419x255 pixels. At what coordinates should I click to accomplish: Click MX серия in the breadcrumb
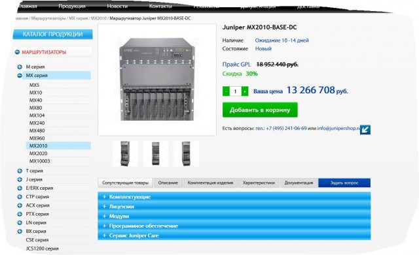79,18
